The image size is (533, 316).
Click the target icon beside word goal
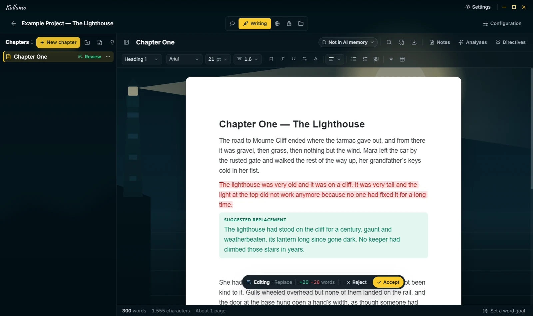pyautogui.click(x=485, y=311)
